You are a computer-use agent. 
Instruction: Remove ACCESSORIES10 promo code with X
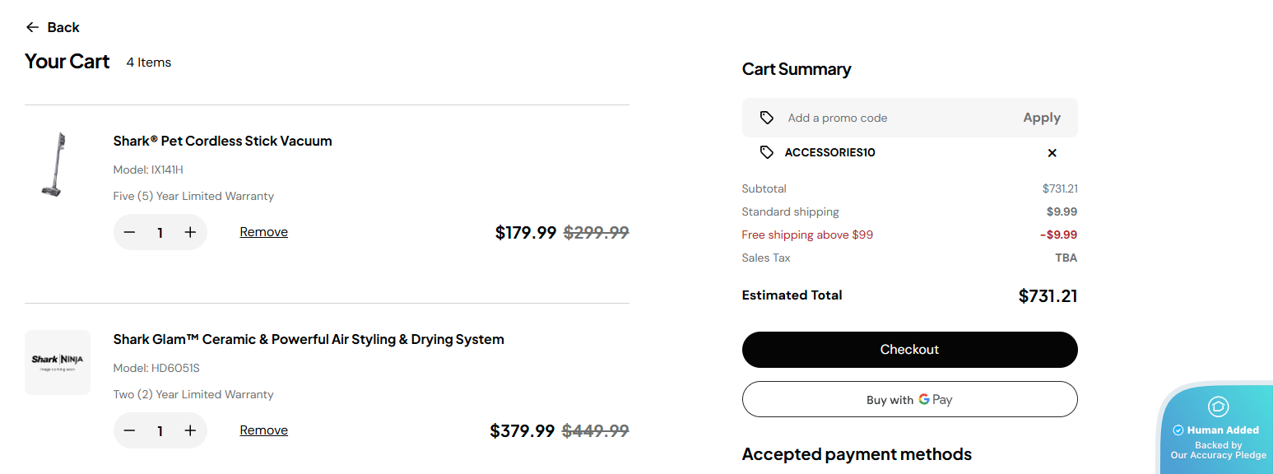click(1052, 153)
